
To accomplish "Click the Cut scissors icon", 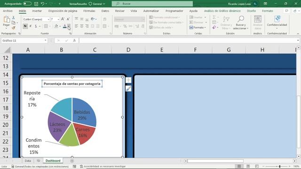I will pyautogui.click(x=14, y=18).
